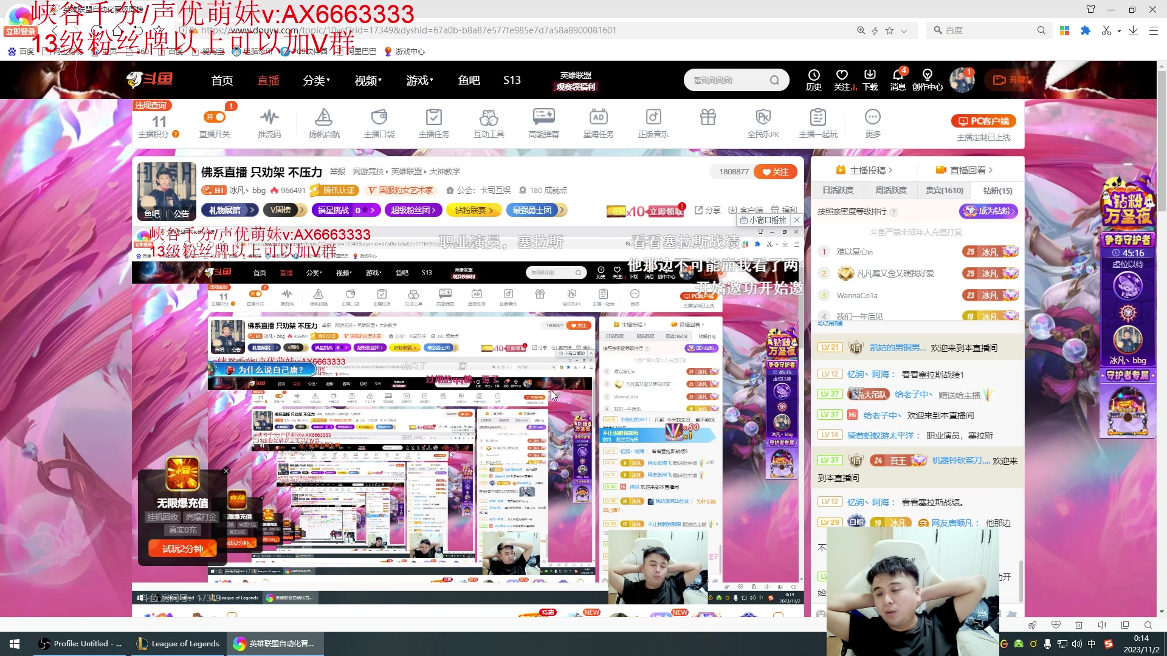1167x656 pixels.
Task: Click the gift box icon in the toolbar
Action: tap(708, 117)
